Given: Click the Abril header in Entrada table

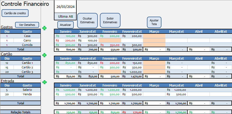Looking at the screenshot, I should pos(198,85).
